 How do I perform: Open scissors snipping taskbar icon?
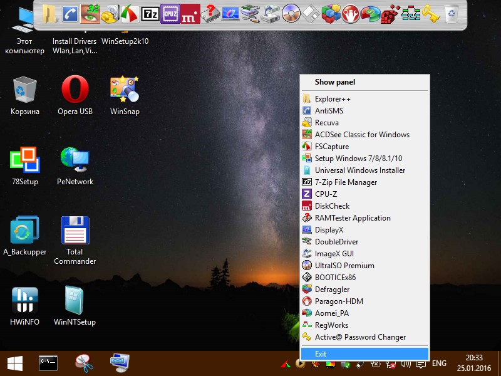pyautogui.click(x=84, y=363)
